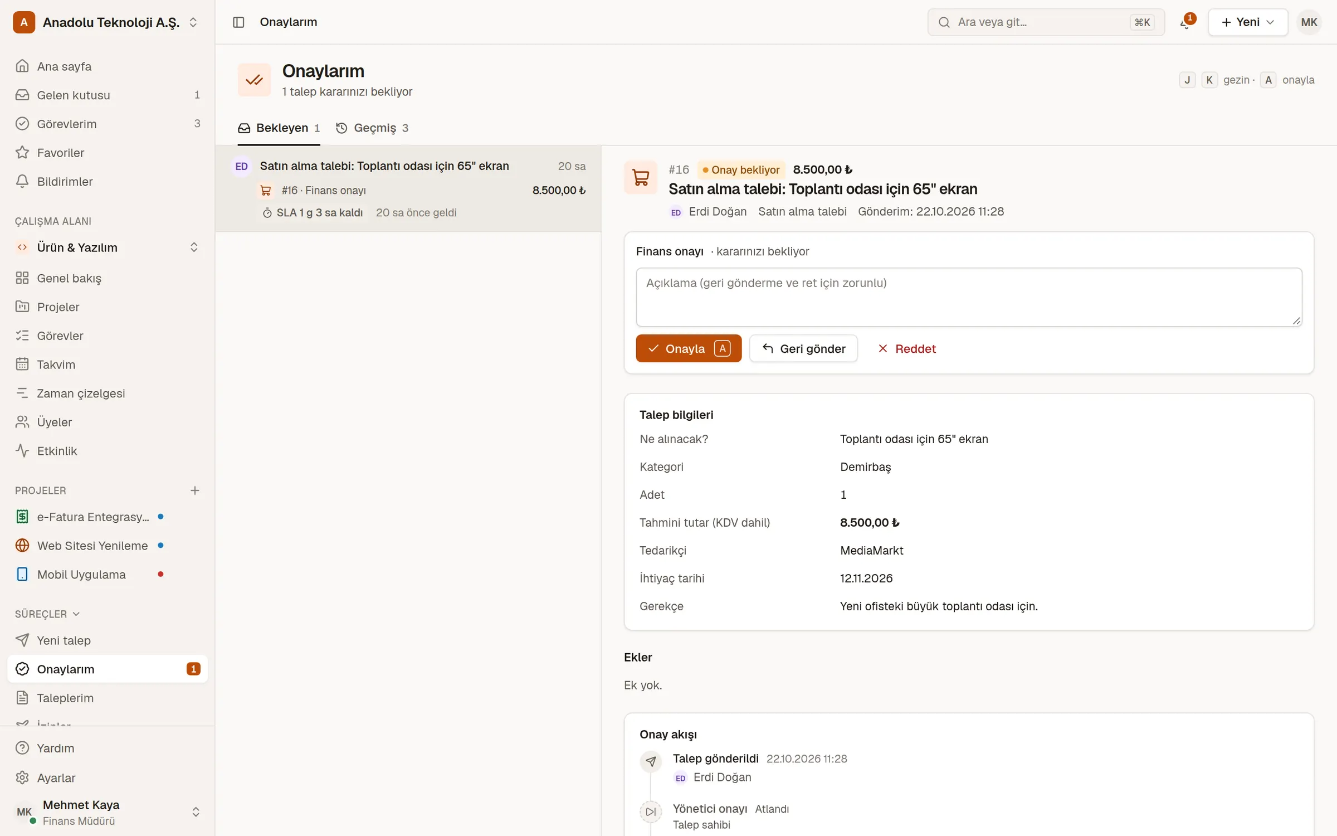This screenshot has height=836, width=1337.
Task: Click the MK user avatar top right
Action: pos(1309,22)
